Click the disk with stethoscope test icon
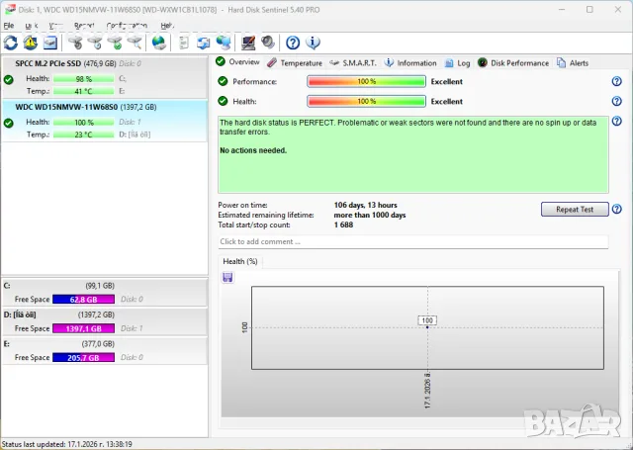Image resolution: width=633 pixels, height=450 pixels. [x=75, y=43]
